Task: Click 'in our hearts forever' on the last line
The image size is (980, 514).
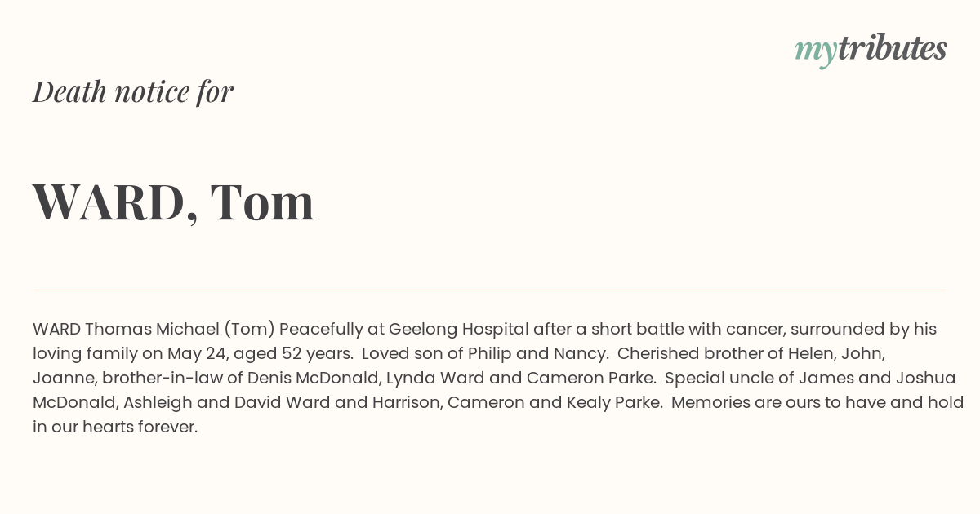Action: (x=115, y=427)
